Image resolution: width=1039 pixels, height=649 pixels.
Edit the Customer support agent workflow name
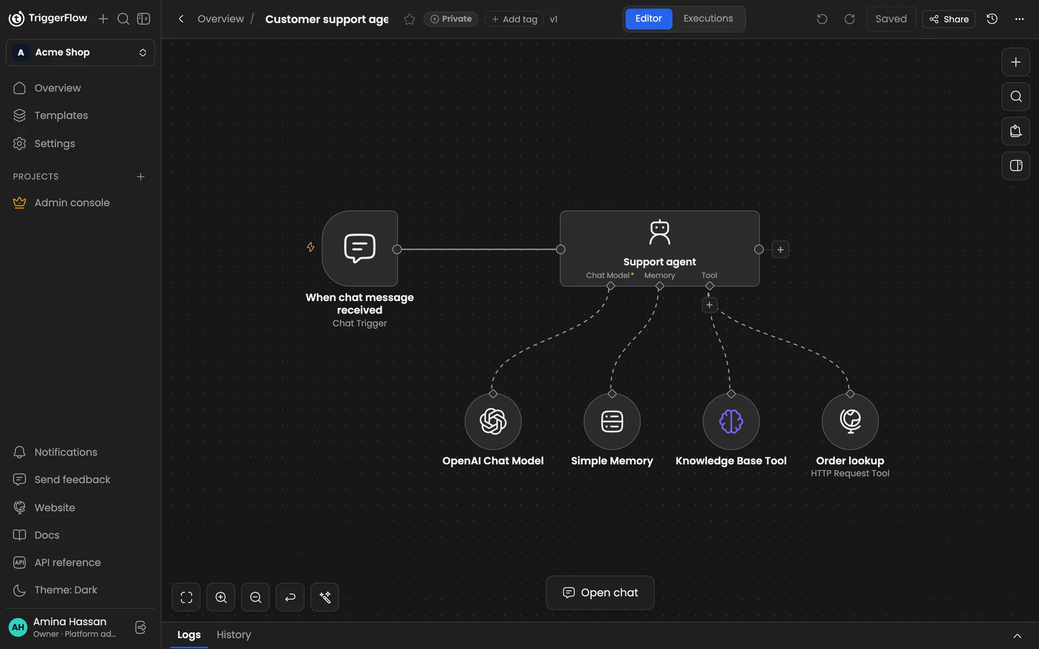click(x=327, y=19)
